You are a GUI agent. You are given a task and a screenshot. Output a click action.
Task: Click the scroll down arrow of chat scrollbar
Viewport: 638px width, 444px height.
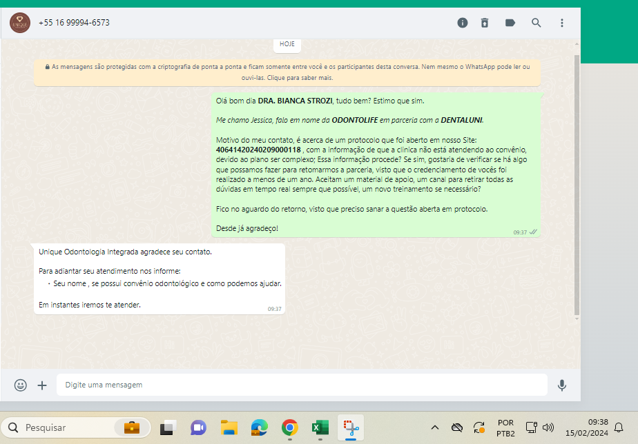click(577, 319)
